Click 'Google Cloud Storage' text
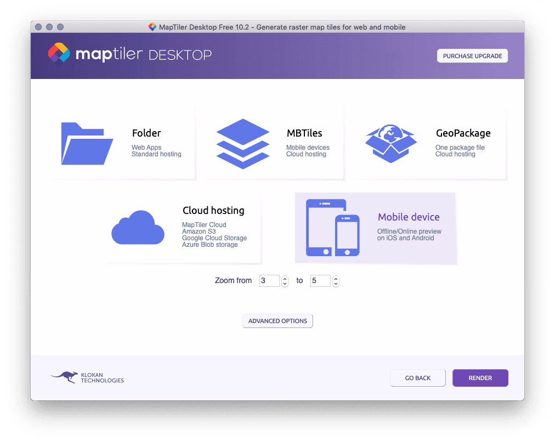Viewport: 555px width, 441px height. 214,238
